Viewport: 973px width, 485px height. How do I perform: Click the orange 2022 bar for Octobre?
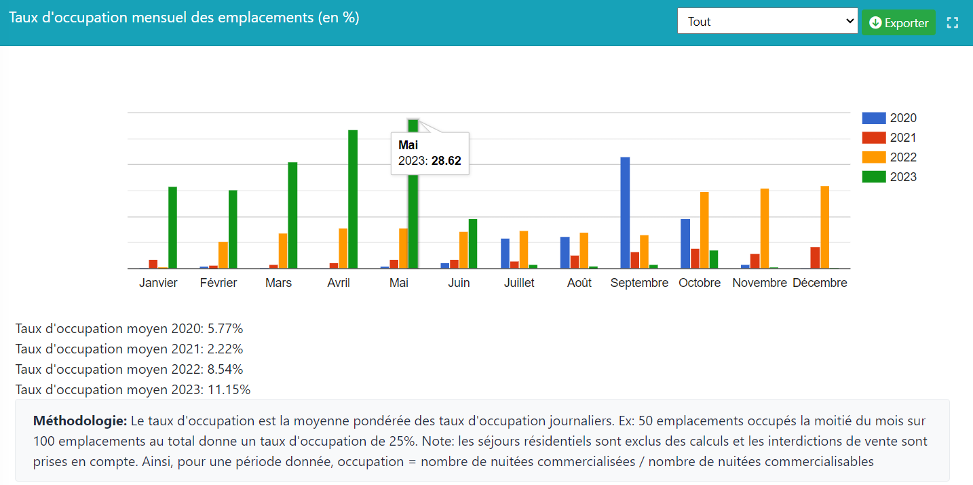tap(704, 231)
